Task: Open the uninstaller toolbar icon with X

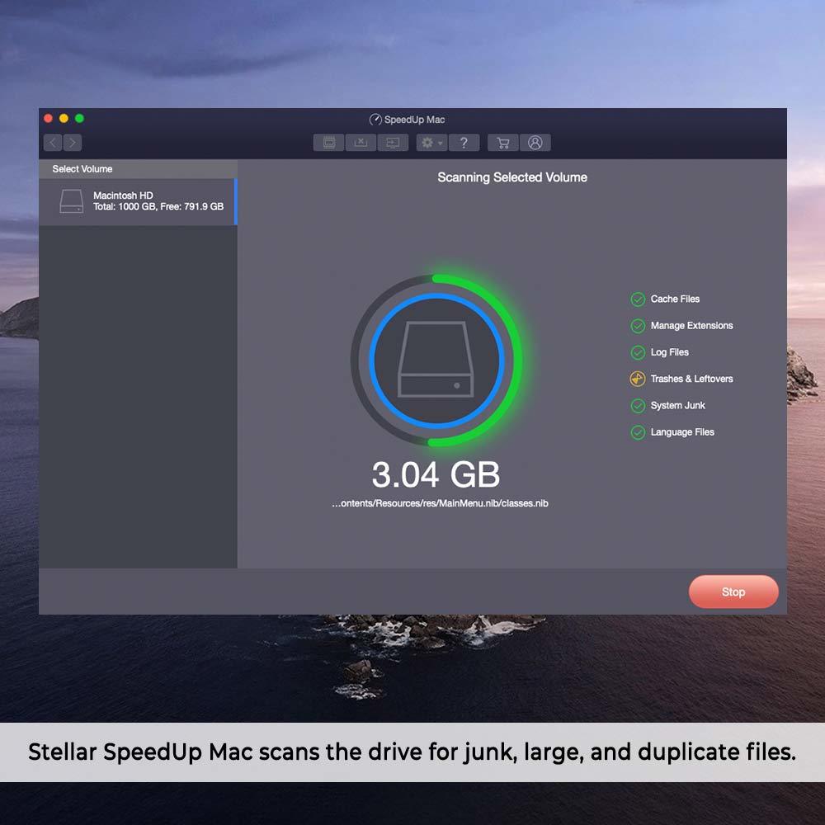Action: click(x=361, y=143)
